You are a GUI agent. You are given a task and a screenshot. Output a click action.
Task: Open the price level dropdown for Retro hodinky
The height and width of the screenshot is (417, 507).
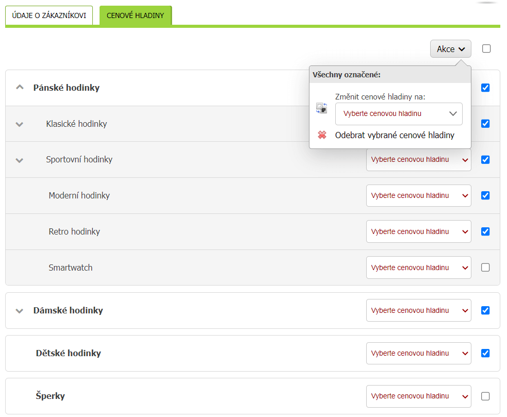(418, 231)
